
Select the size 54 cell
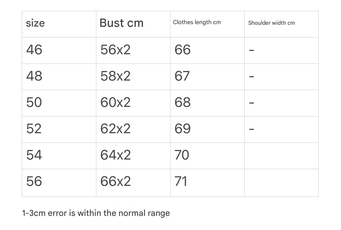point(34,155)
